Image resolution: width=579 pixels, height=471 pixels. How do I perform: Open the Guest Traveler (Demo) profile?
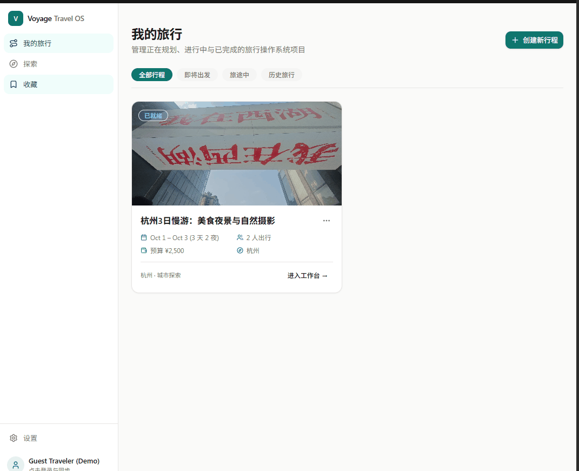[x=59, y=464]
